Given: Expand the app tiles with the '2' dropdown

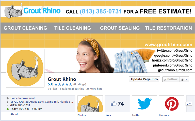Looking at the screenshot, I should click(189, 104).
